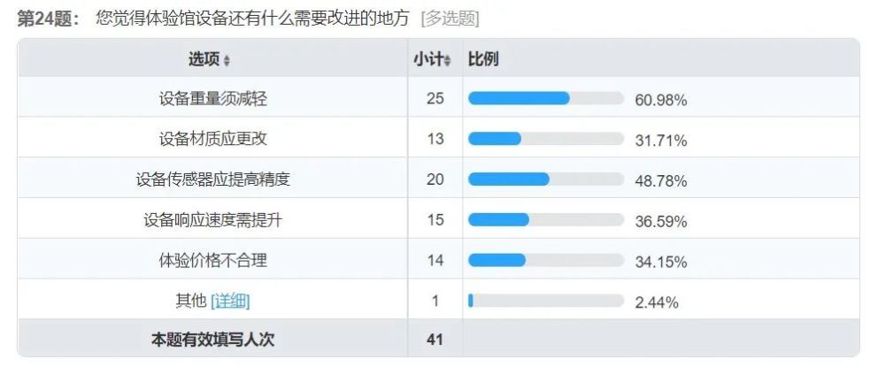This screenshot has width=885, height=374.
Task: Click the 多选题 tag after the question
Action: tap(450, 19)
